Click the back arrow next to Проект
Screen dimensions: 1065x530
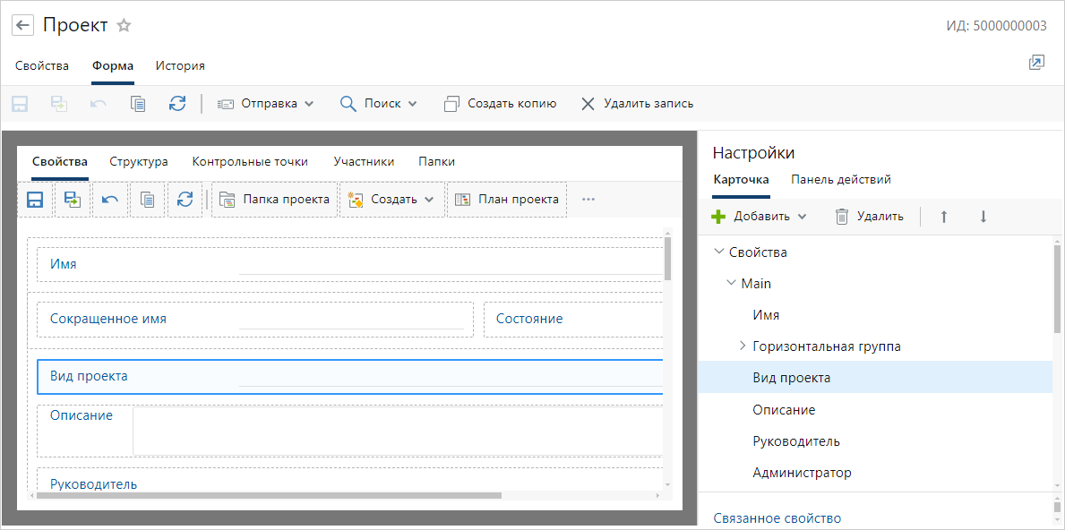coord(23,26)
